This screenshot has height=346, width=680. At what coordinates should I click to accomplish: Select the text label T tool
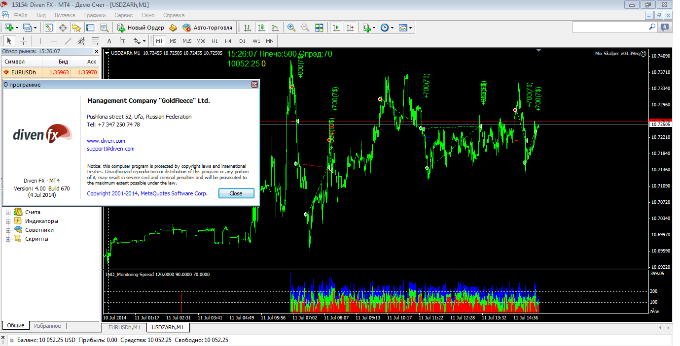(x=123, y=41)
